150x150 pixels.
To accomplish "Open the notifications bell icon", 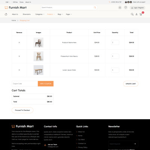I will [120, 7].
